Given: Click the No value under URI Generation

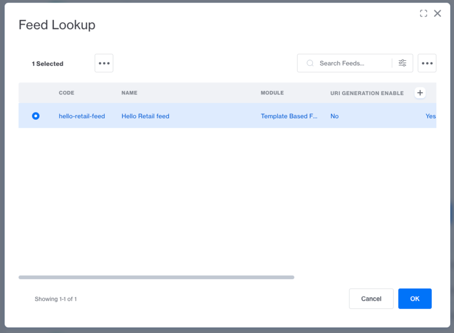Looking at the screenshot, I should pyautogui.click(x=335, y=116).
